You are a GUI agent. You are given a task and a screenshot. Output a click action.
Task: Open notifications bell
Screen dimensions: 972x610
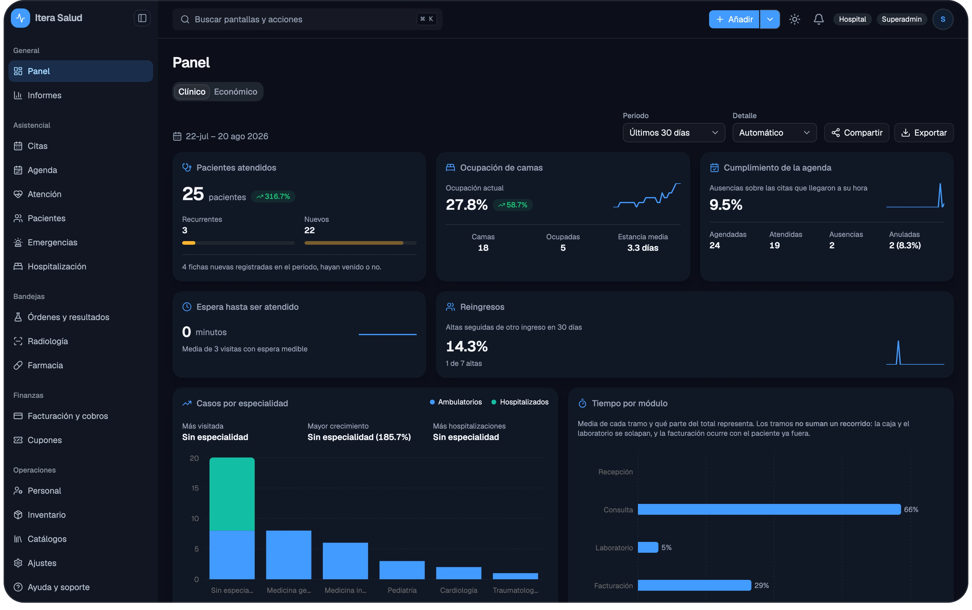point(818,19)
